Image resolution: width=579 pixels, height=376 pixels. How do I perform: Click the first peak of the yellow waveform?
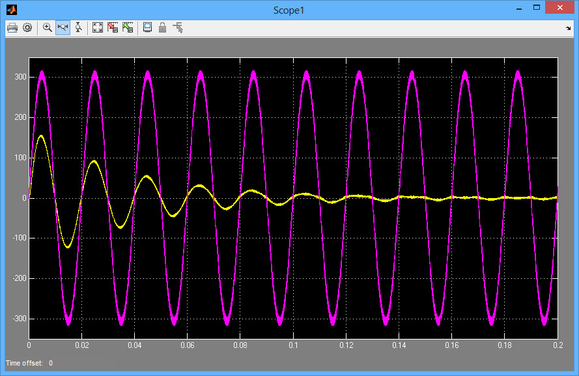click(41, 136)
